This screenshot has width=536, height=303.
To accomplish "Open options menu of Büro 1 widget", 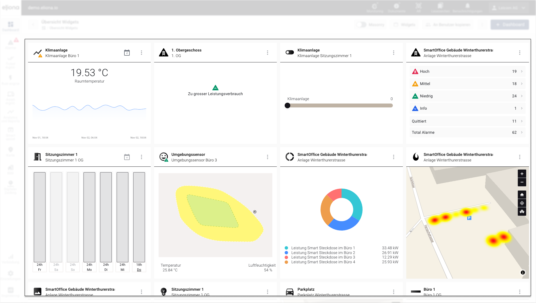I will [520, 292].
